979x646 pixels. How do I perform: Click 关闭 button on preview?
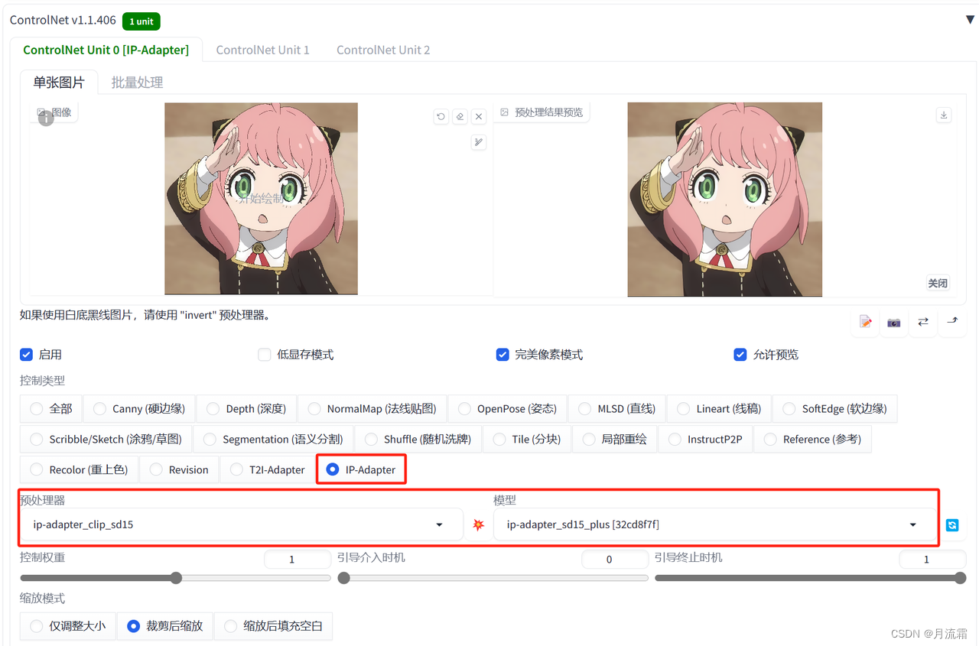click(x=938, y=283)
